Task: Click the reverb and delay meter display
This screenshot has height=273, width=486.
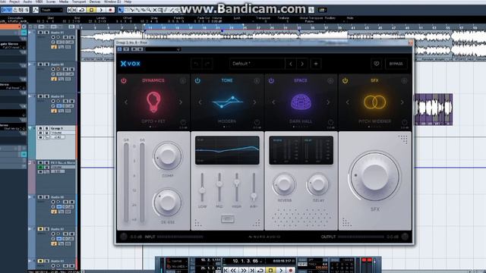Action: (301, 150)
